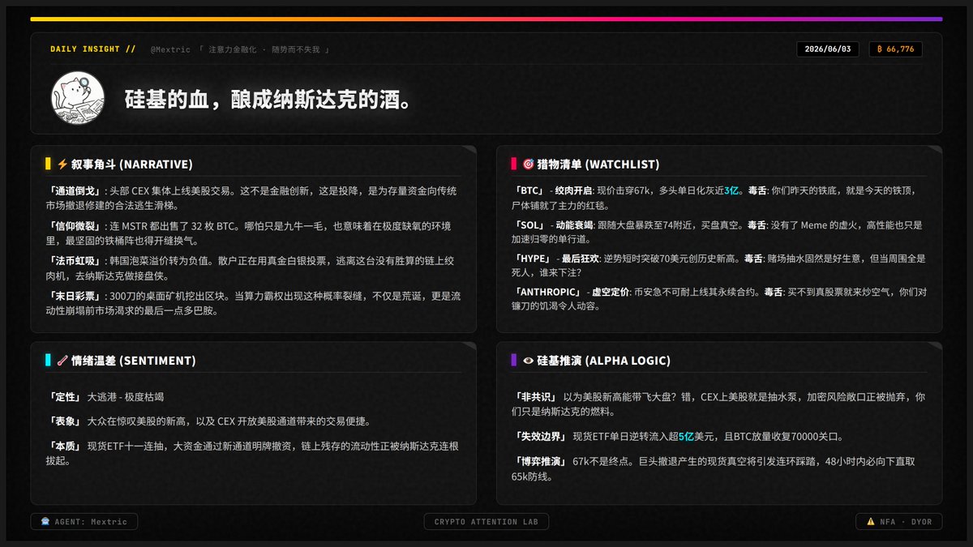The height and width of the screenshot is (547, 973).
Task: Click the 「信仰微裂」 entry label
Action: 75,225
